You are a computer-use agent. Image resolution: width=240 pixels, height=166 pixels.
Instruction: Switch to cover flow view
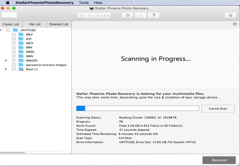(x=106, y=15)
